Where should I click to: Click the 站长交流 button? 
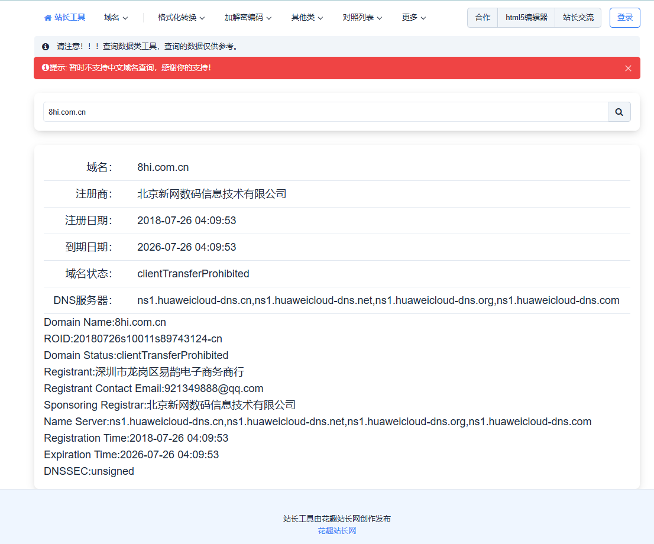(578, 18)
